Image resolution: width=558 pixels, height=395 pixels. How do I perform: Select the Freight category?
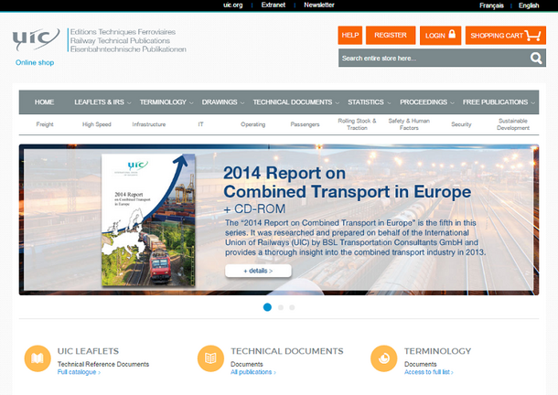click(45, 124)
